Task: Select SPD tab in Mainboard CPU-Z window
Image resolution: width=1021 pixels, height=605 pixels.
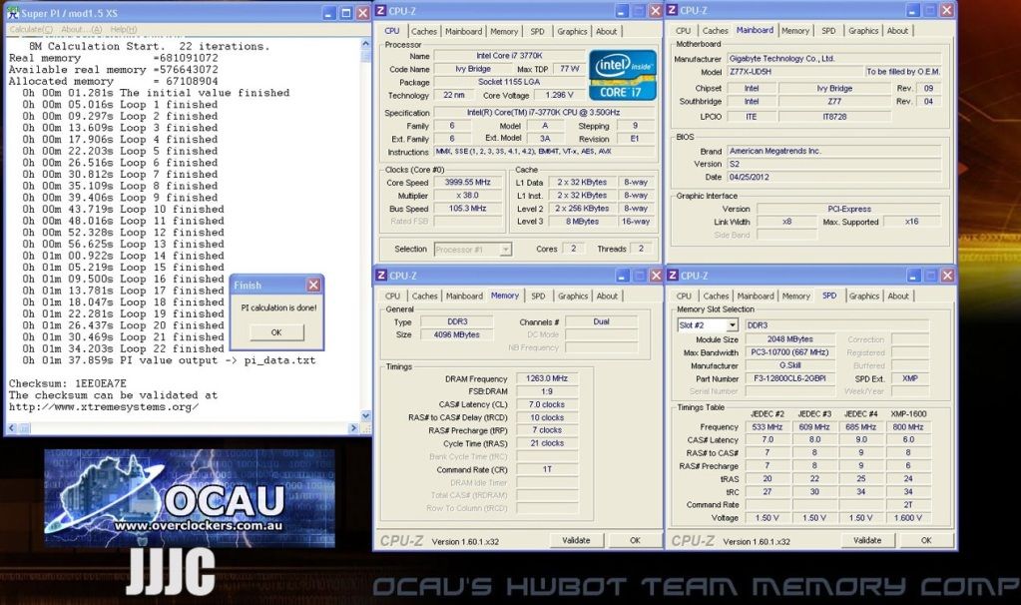Action: pyautogui.click(x=828, y=31)
